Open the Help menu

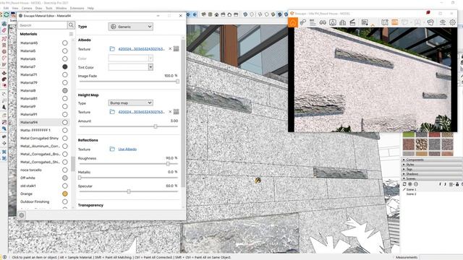tap(90, 8)
